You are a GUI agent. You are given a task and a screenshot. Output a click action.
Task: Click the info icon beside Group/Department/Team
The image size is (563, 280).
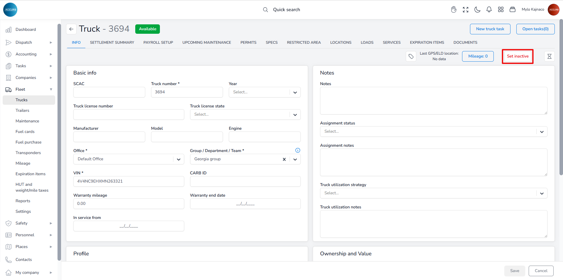(x=298, y=150)
